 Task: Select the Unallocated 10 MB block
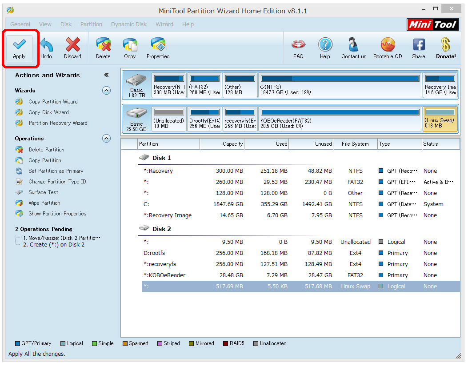169,119
